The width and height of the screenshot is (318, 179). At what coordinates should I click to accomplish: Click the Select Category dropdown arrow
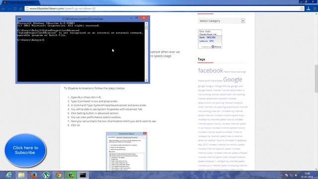point(243,21)
